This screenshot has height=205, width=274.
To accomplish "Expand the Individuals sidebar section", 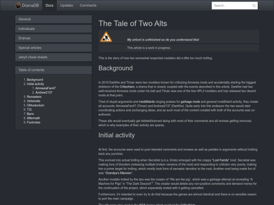I will click(53, 28).
